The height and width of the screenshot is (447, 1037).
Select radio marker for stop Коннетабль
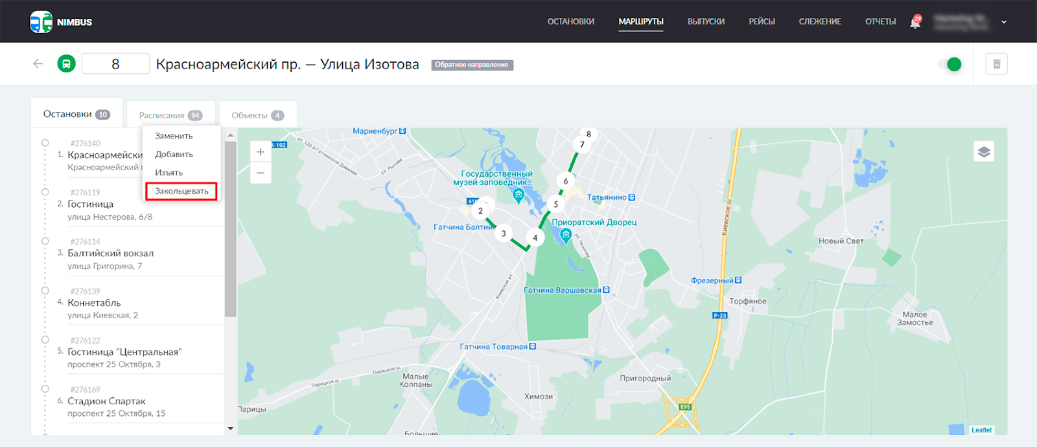(45, 290)
